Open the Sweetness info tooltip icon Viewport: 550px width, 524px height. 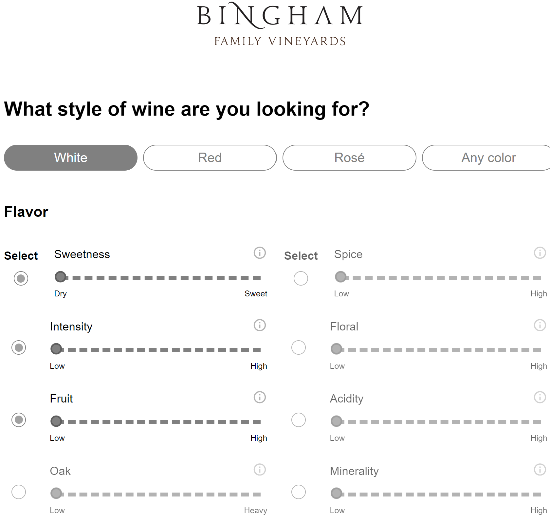[260, 253]
